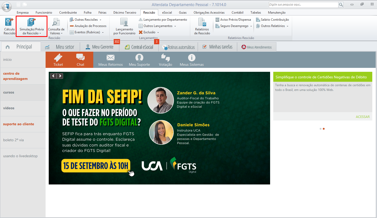Click the FIM DA SEFIP banner
This screenshot has width=377, height=218.
[159, 128]
